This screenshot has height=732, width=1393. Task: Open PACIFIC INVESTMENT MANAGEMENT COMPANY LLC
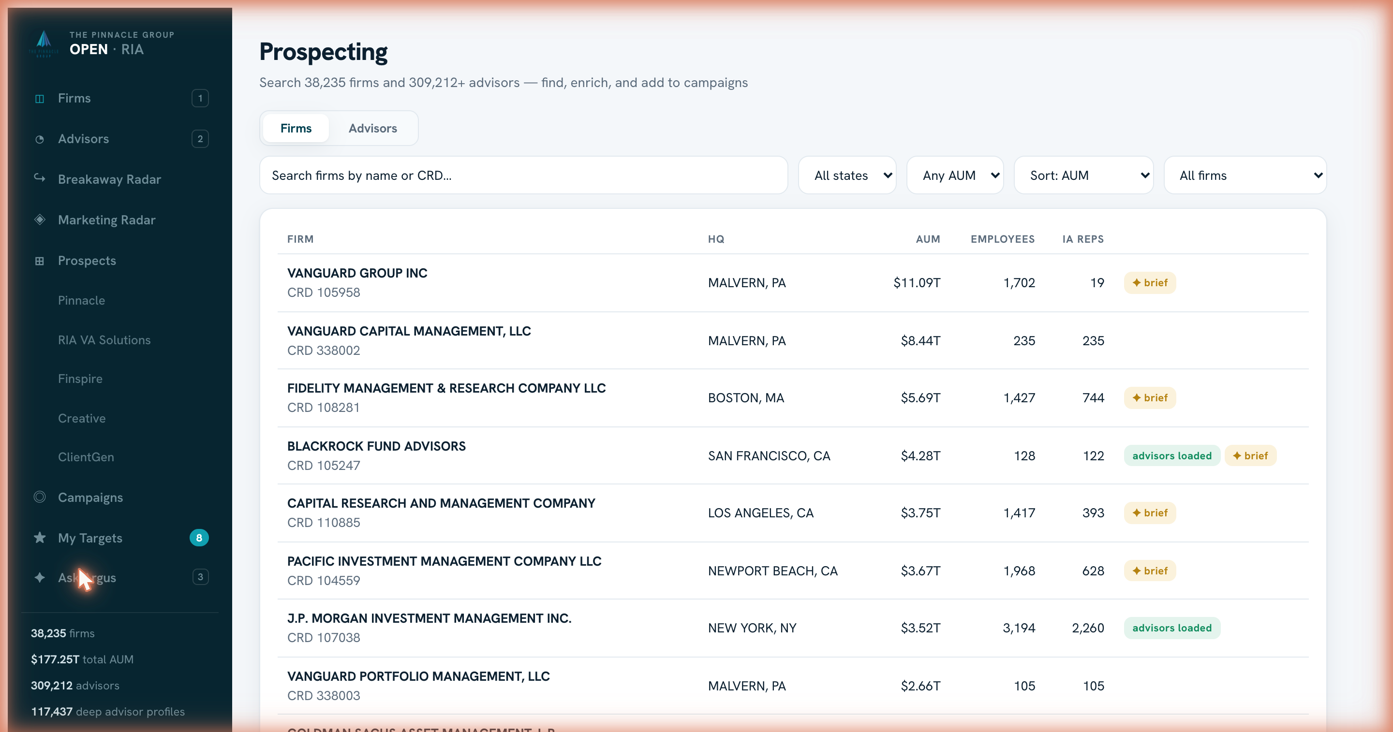(x=793, y=571)
